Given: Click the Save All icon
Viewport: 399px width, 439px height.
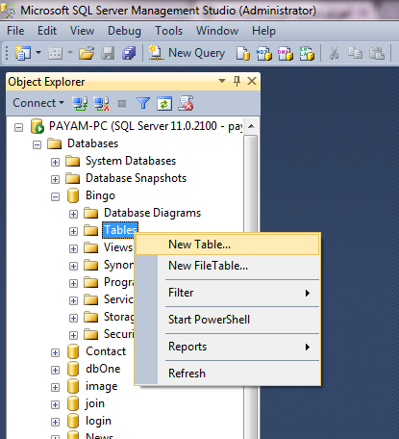Looking at the screenshot, I should click(x=129, y=53).
